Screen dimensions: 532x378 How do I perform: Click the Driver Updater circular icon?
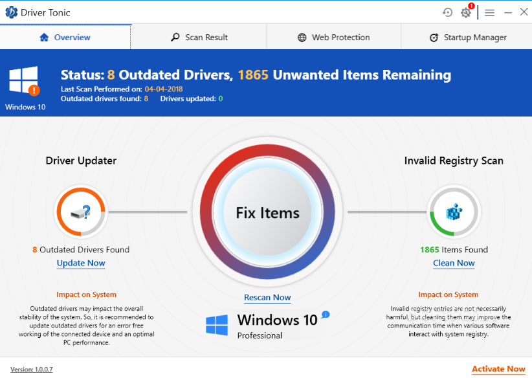click(81, 211)
